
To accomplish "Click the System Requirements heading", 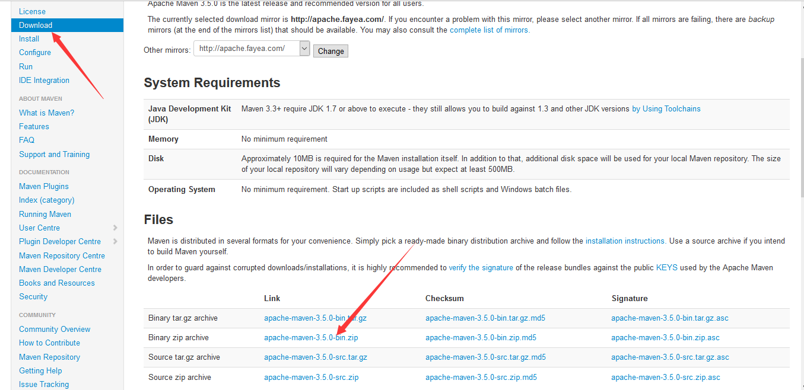I will [x=212, y=82].
